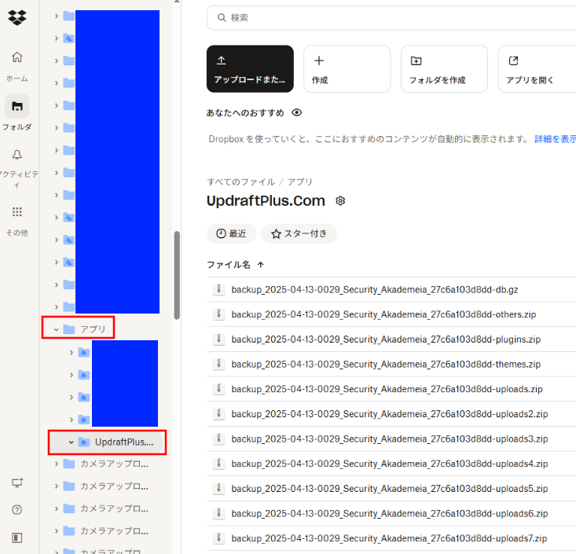The width and height of the screenshot is (576, 554).
Task: Open backup file ending -uploads6.zip
Action: (390, 514)
